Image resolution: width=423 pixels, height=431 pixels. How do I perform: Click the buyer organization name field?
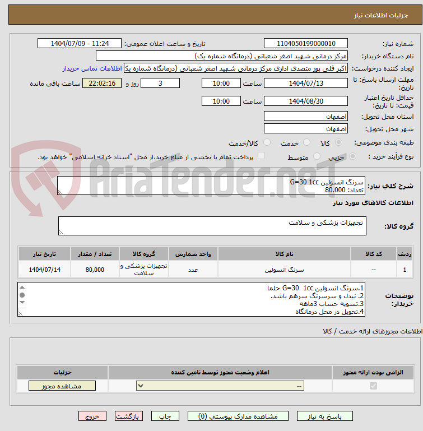click(x=221, y=56)
